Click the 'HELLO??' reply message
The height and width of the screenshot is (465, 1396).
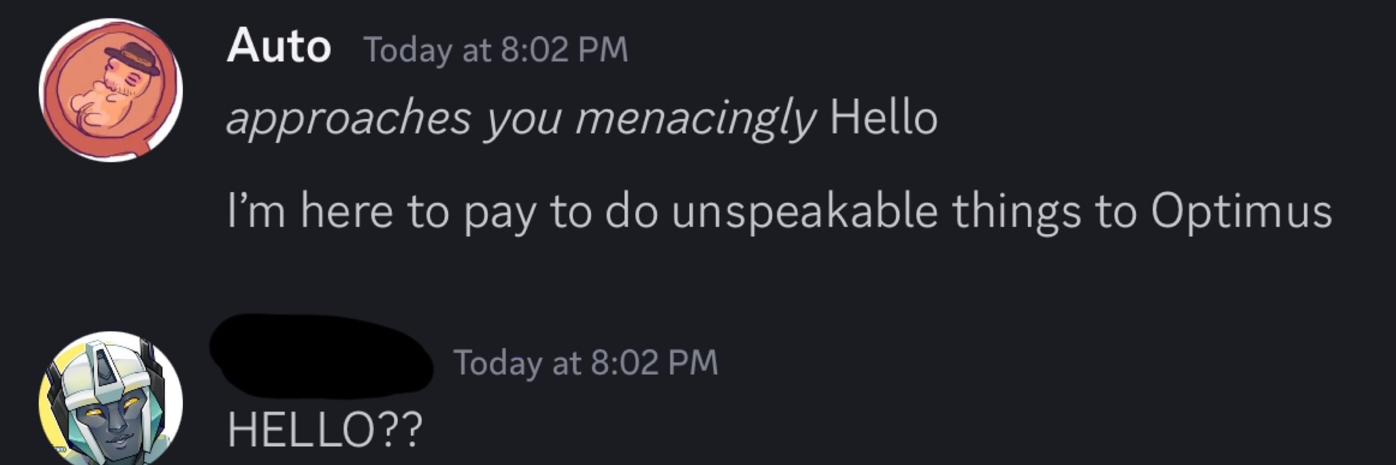coord(325,429)
